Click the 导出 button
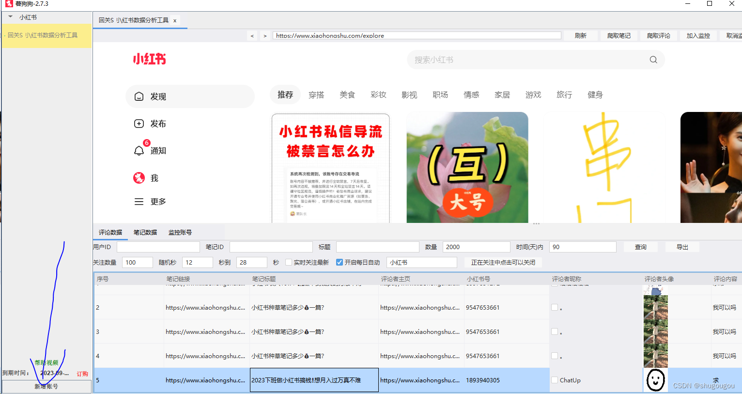742x394 pixels. pos(682,247)
